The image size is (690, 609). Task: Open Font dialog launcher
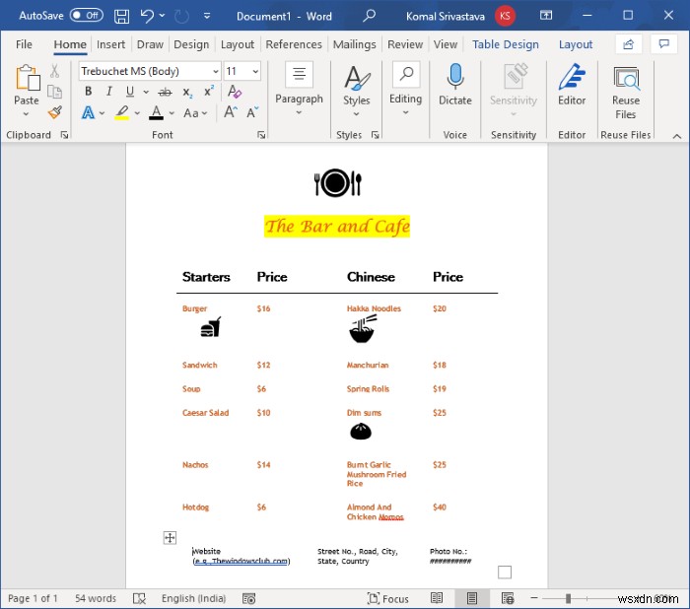click(x=261, y=135)
